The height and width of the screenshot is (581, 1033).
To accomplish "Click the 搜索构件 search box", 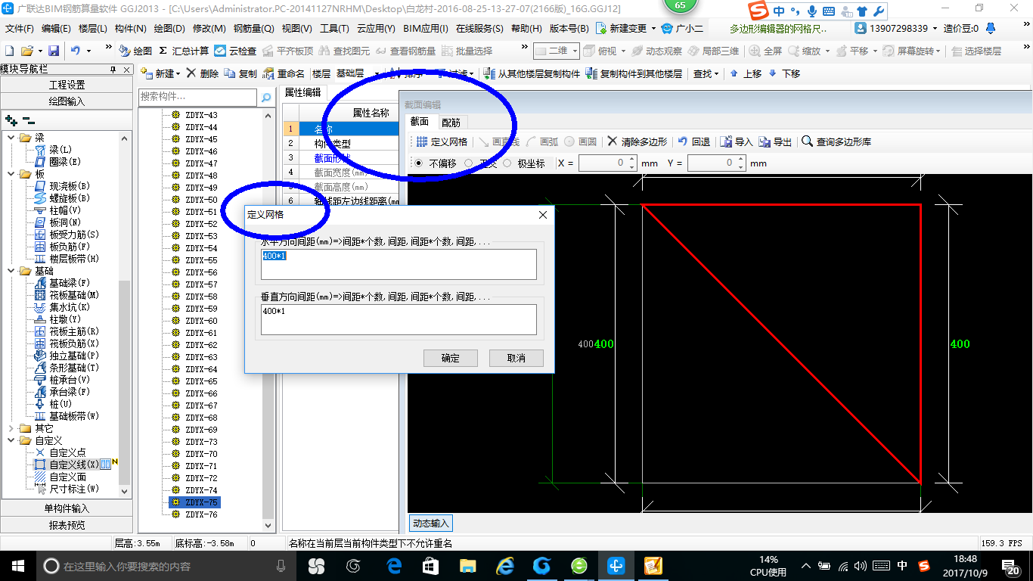I will point(198,97).
